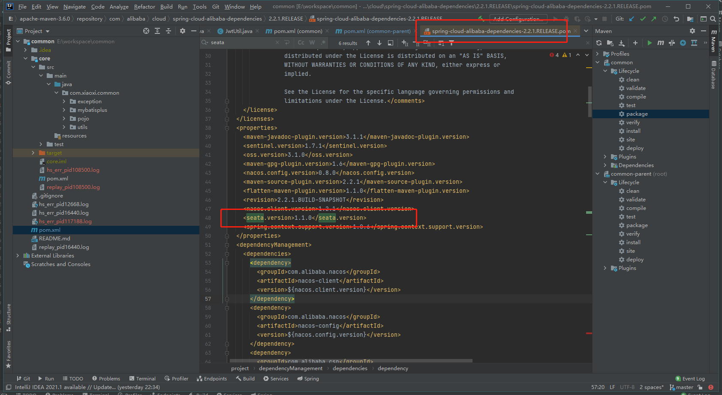Click Add Configuration button

click(x=517, y=19)
